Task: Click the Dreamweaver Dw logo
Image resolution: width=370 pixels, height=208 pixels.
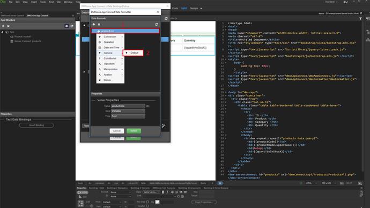Action: [3, 2]
